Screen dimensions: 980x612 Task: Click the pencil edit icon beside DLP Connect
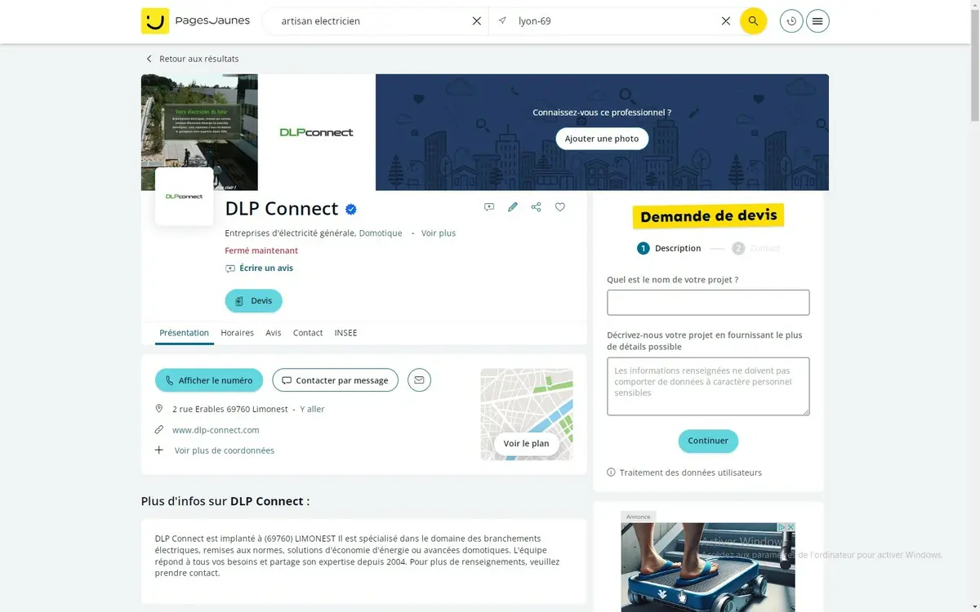[513, 207]
